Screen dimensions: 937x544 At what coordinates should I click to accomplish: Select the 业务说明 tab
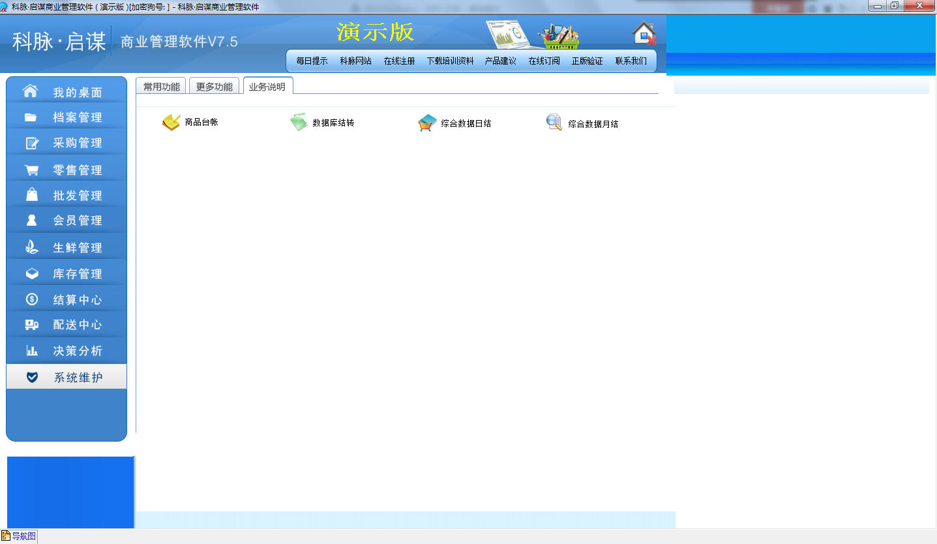click(x=267, y=86)
